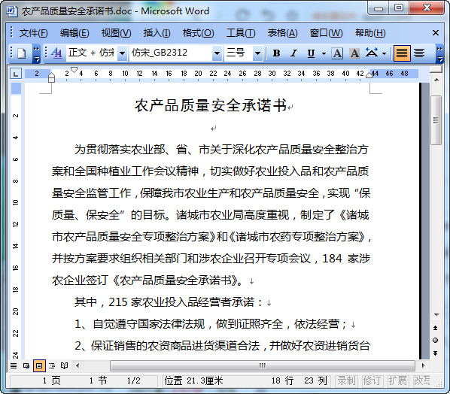Viewport: 450px width, 394px height.
Task: Click the vertical scrollbar thumb
Action: click(x=436, y=120)
